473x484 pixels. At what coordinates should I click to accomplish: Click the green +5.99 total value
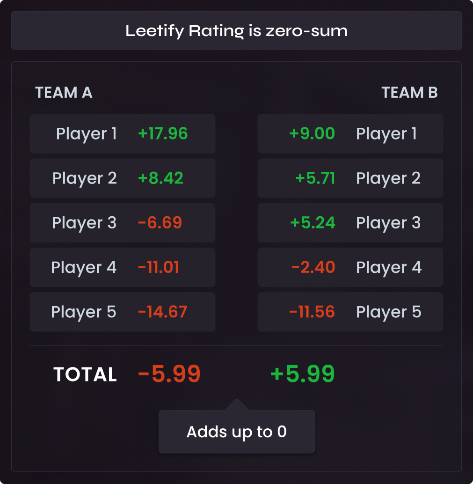pyautogui.click(x=303, y=374)
